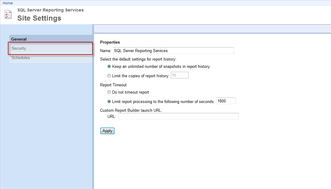Viewport: 331px width, 189px height.
Task: Click the Apply button
Action: click(x=107, y=131)
